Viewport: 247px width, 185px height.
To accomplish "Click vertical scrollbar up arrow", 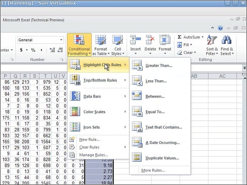I will (x=244, y=78).
